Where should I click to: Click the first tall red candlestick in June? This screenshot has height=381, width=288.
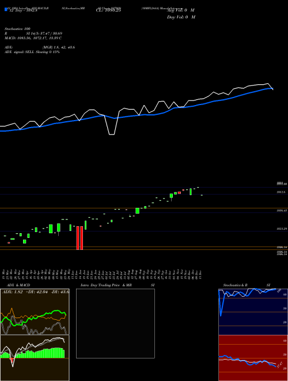pyautogui.click(x=78, y=238)
